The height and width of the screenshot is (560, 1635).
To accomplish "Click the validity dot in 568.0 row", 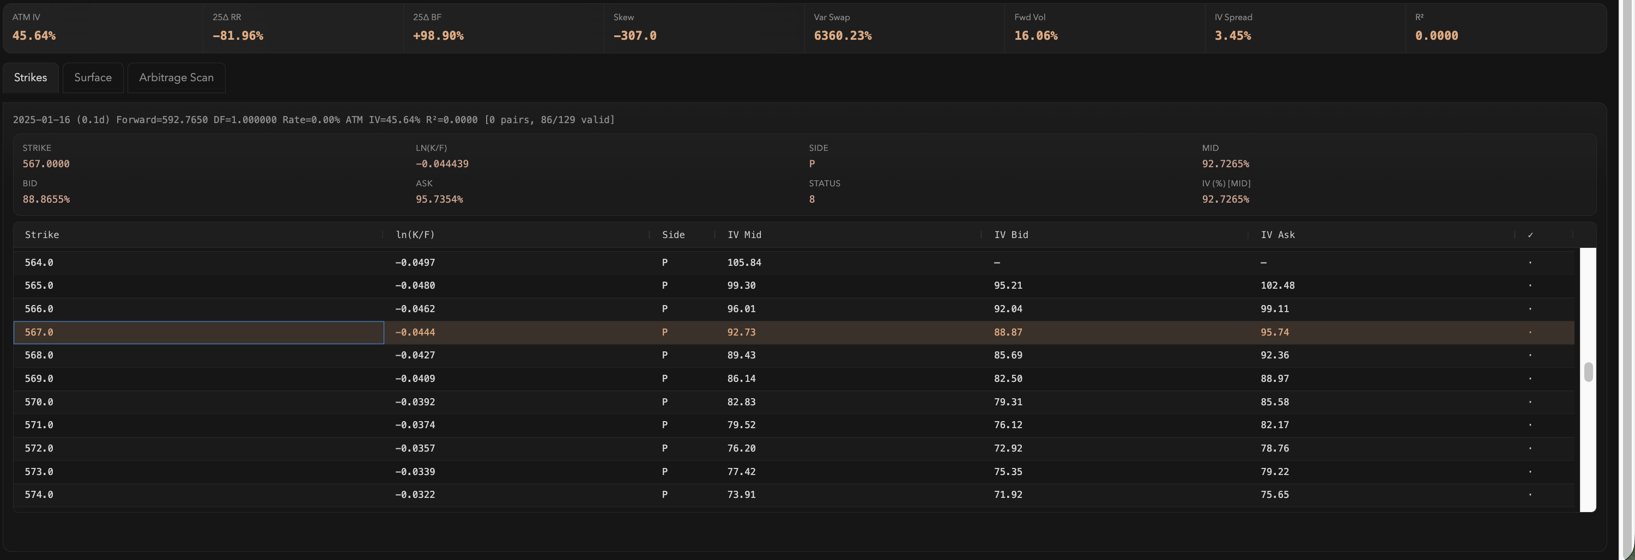I will (1530, 355).
